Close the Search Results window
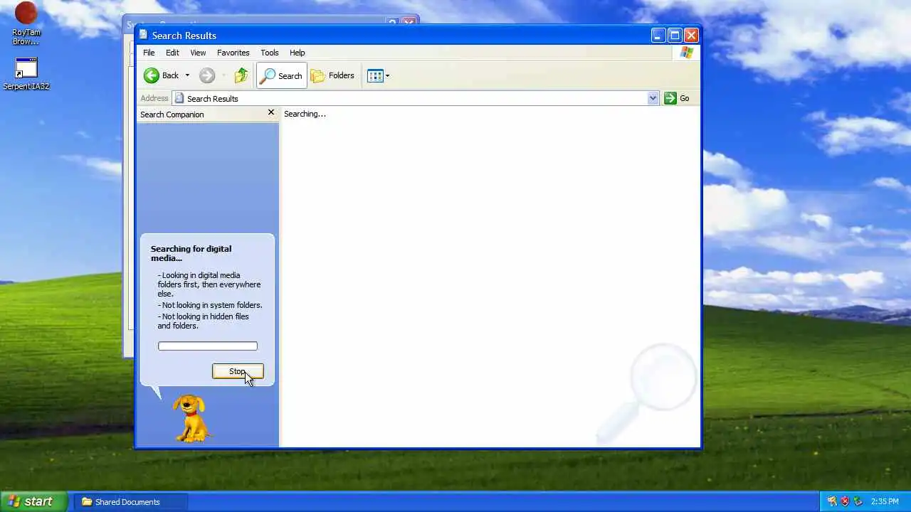This screenshot has height=512, width=911. (691, 35)
